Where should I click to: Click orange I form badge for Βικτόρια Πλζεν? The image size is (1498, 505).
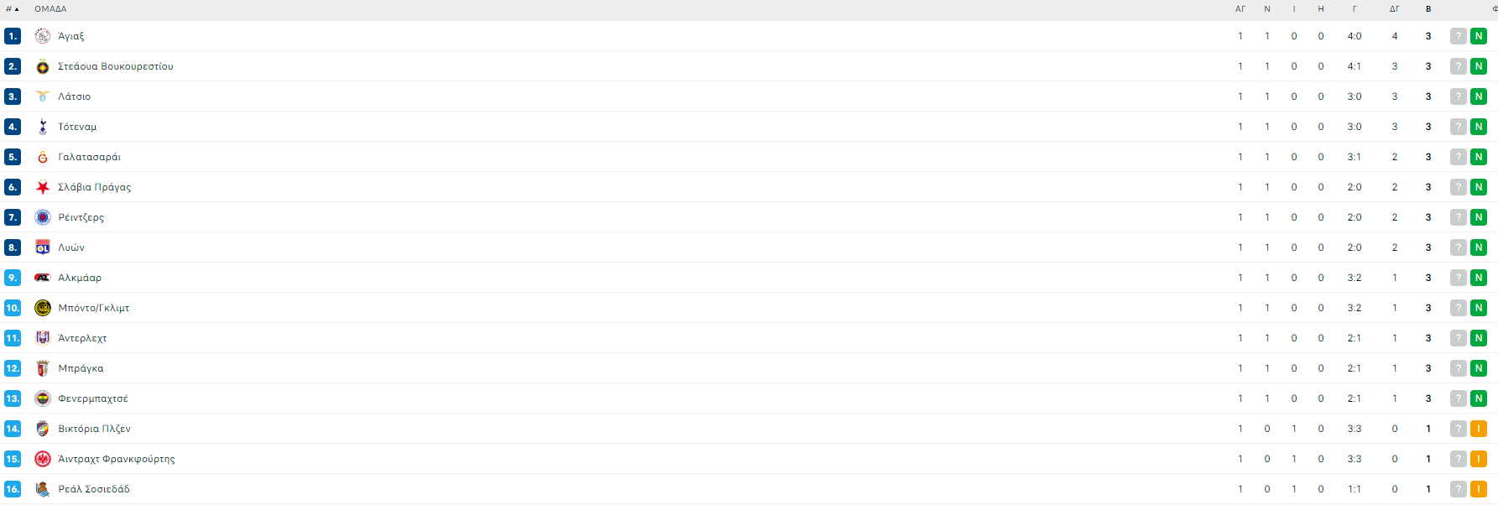click(1479, 429)
